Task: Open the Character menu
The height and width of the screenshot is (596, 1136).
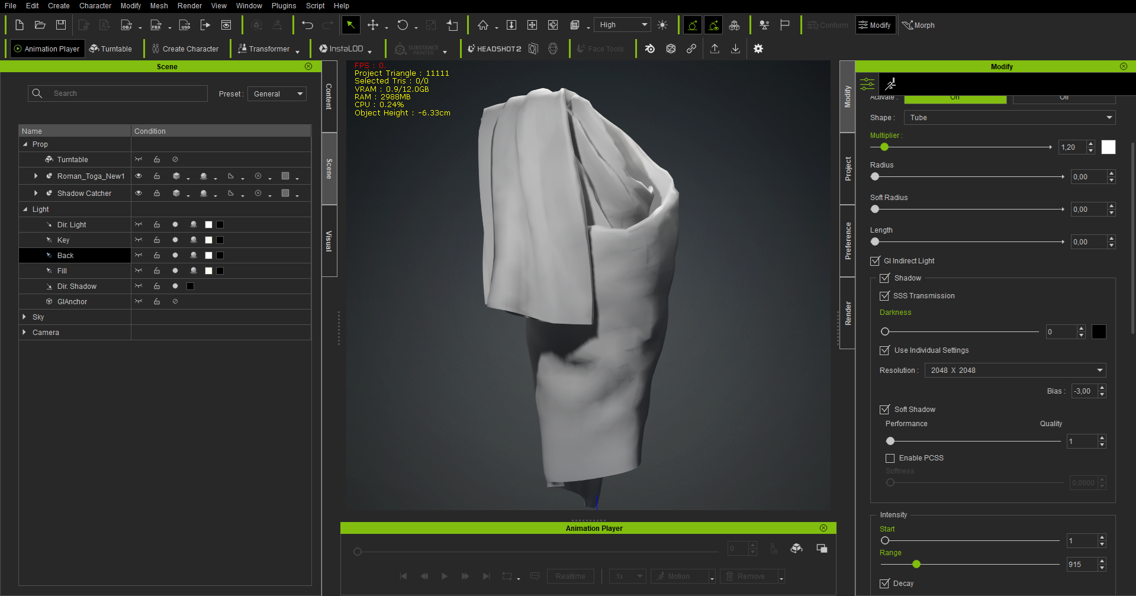Action: tap(95, 6)
